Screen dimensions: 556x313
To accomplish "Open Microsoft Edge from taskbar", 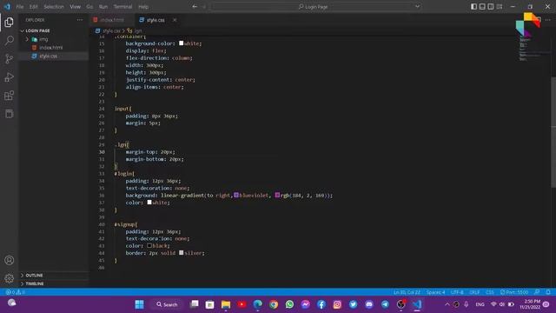I will 258,304.
